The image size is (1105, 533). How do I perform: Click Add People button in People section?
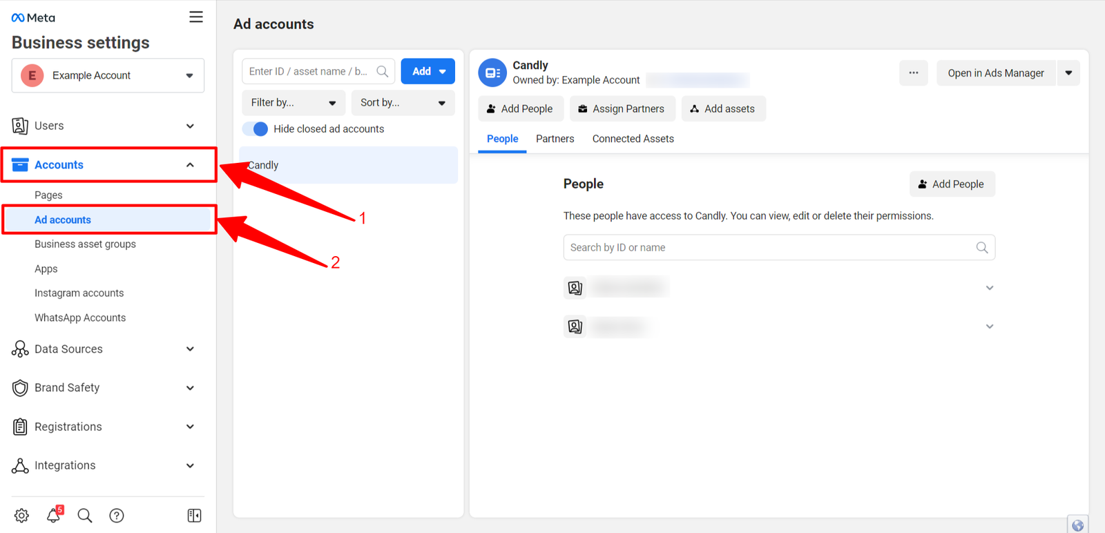point(952,184)
